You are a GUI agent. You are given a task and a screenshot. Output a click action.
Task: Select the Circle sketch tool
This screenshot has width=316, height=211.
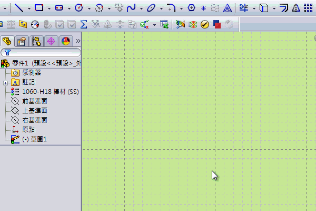coord(79,8)
